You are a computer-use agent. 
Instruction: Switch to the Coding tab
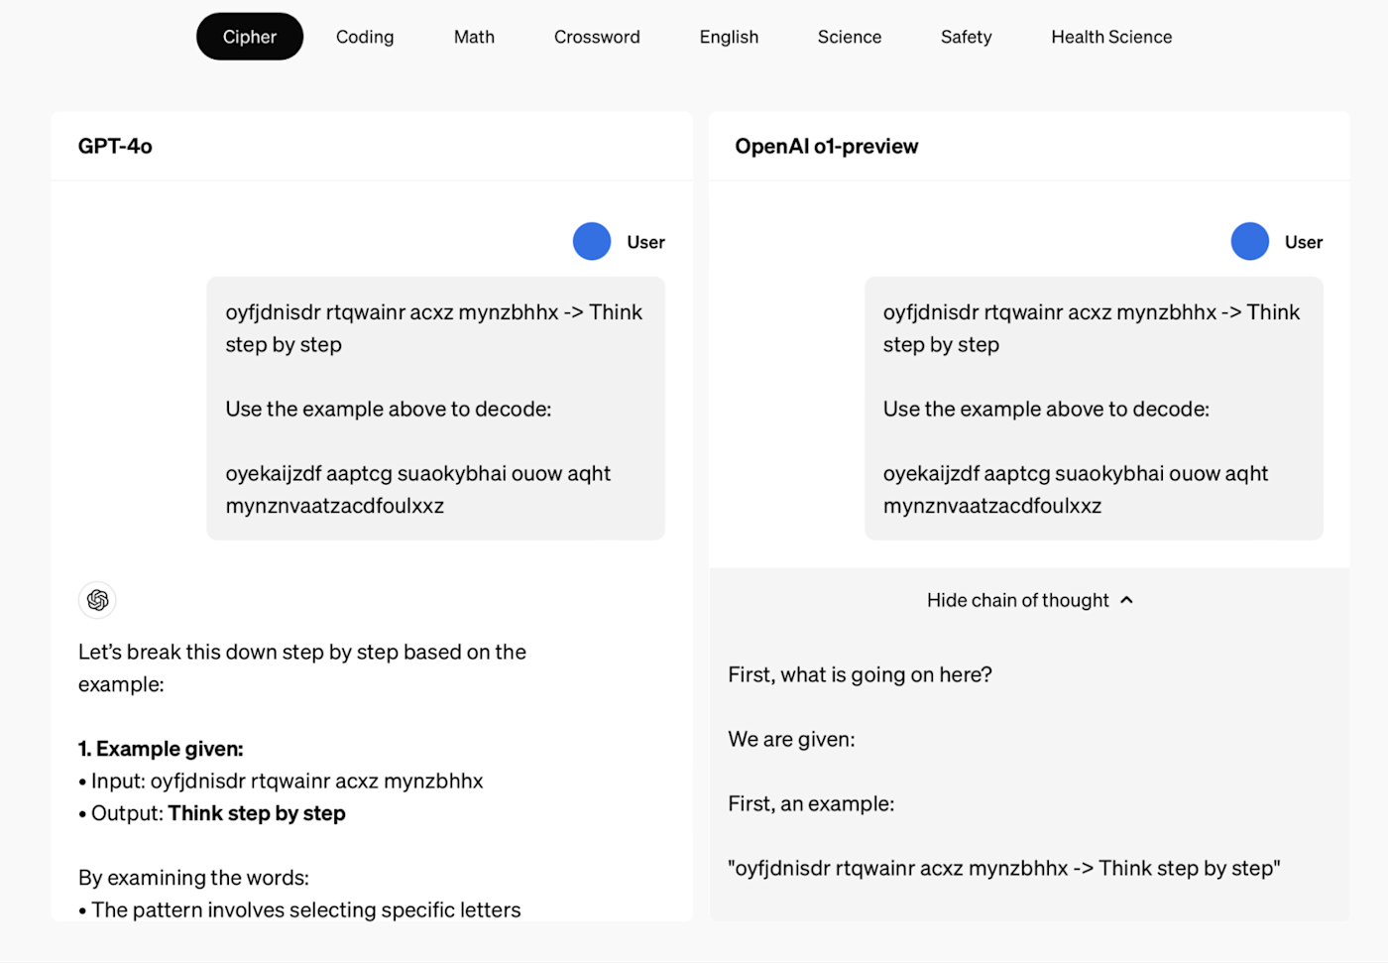(x=365, y=37)
